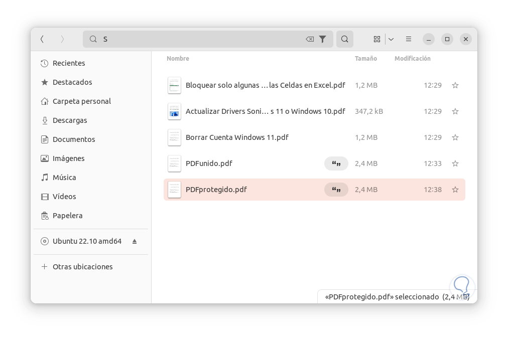Open Recientes in the sidebar

coord(69,63)
